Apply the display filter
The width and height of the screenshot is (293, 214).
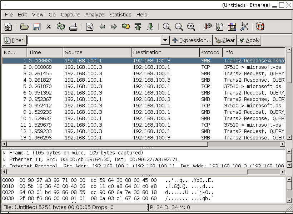pos(249,40)
